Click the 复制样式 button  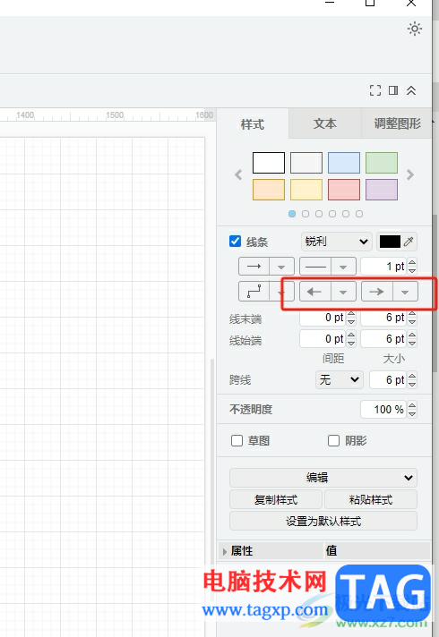click(276, 499)
